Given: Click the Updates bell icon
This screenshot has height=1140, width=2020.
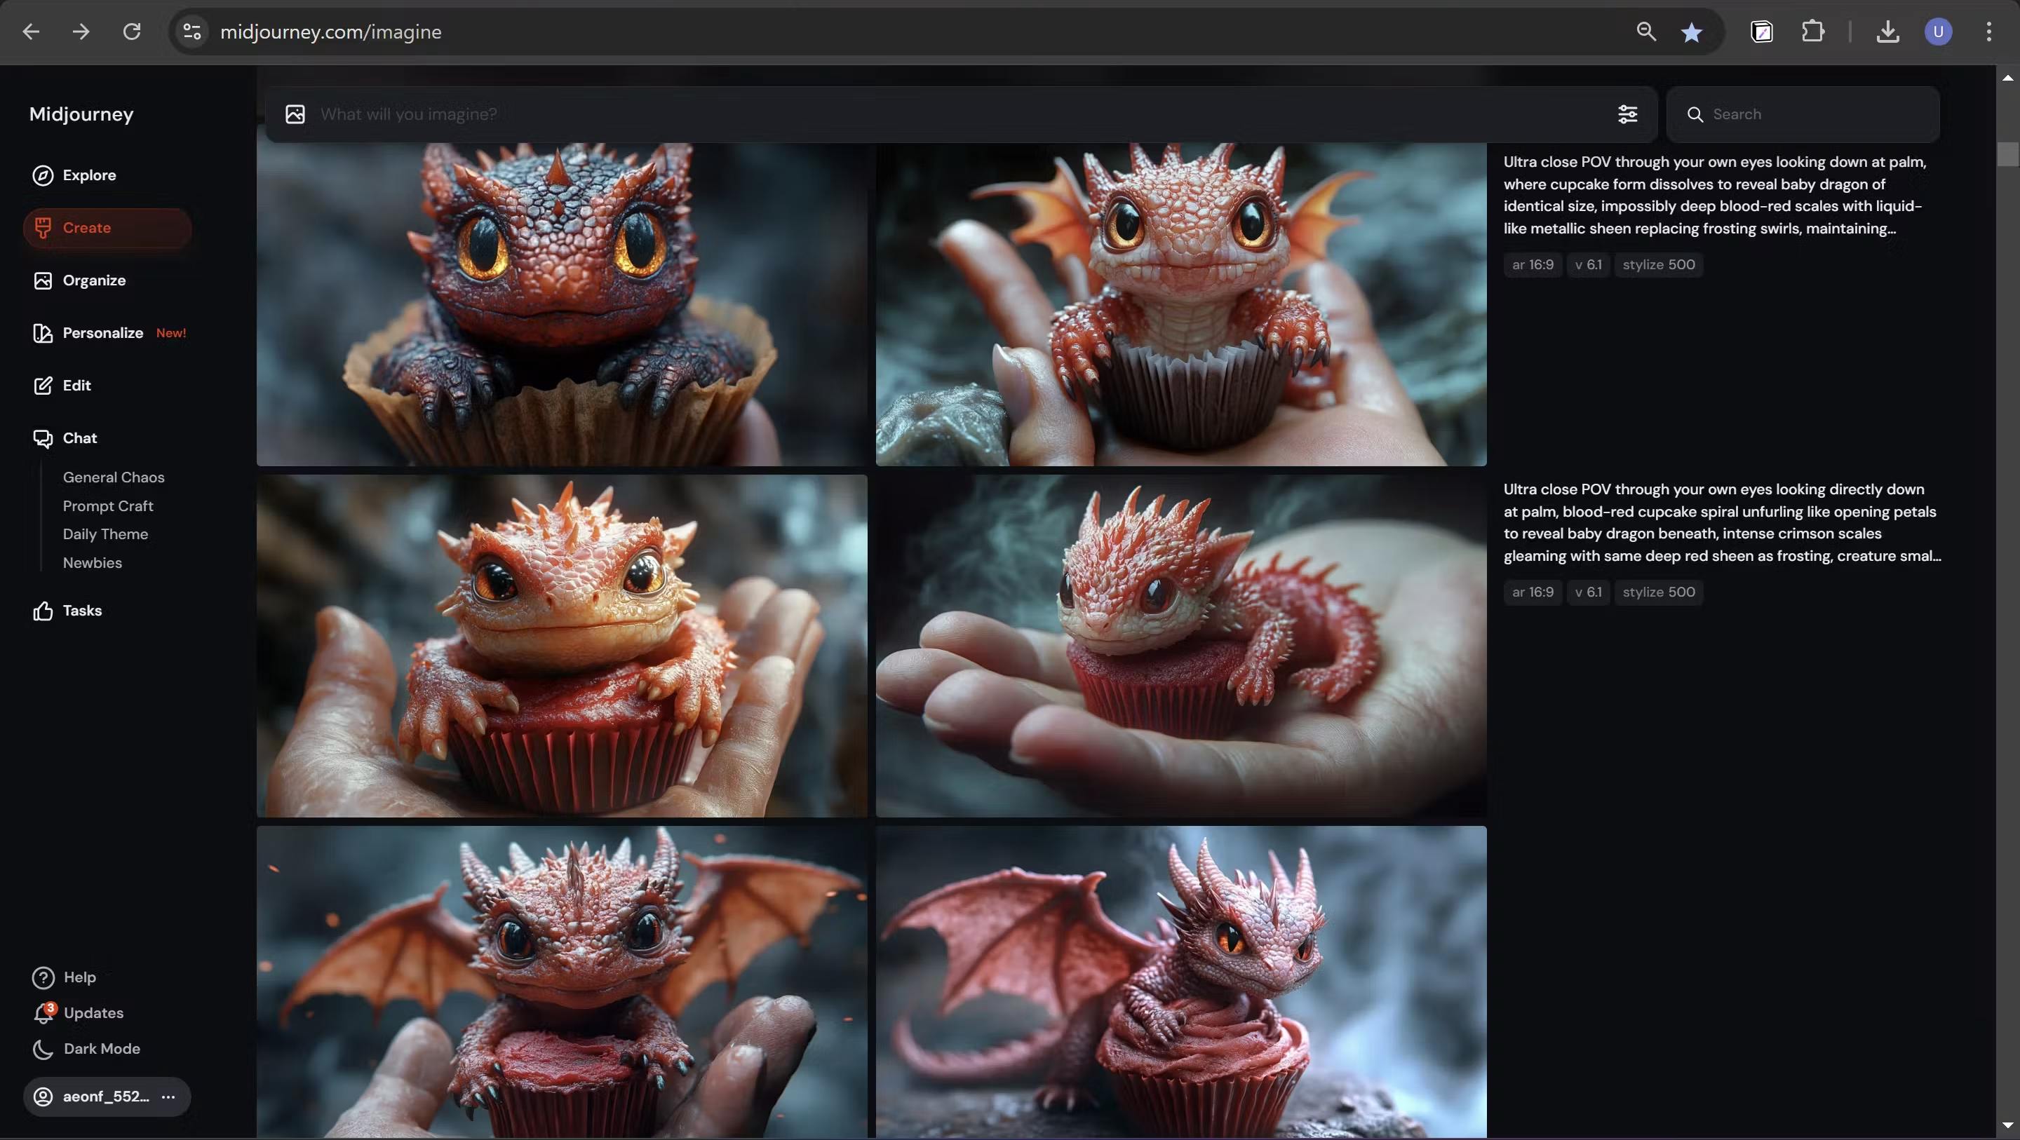Looking at the screenshot, I should click(43, 1013).
